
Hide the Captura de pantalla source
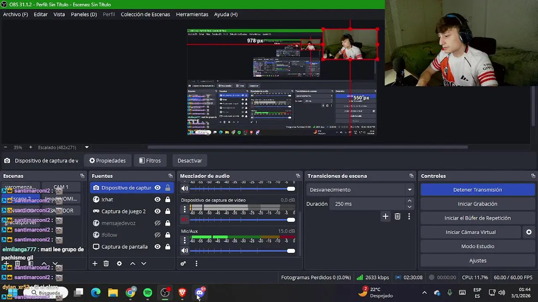tap(157, 247)
